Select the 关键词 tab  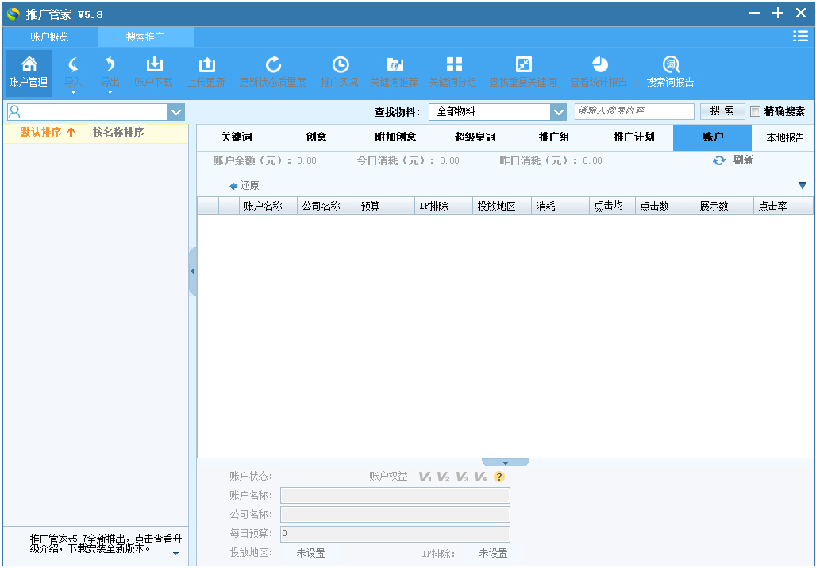237,137
